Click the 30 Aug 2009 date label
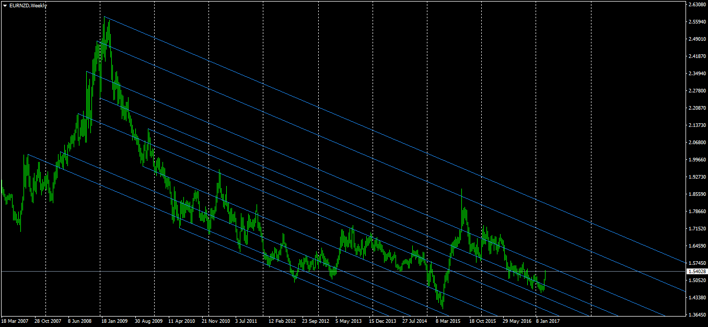708x327 pixels. pos(148,321)
